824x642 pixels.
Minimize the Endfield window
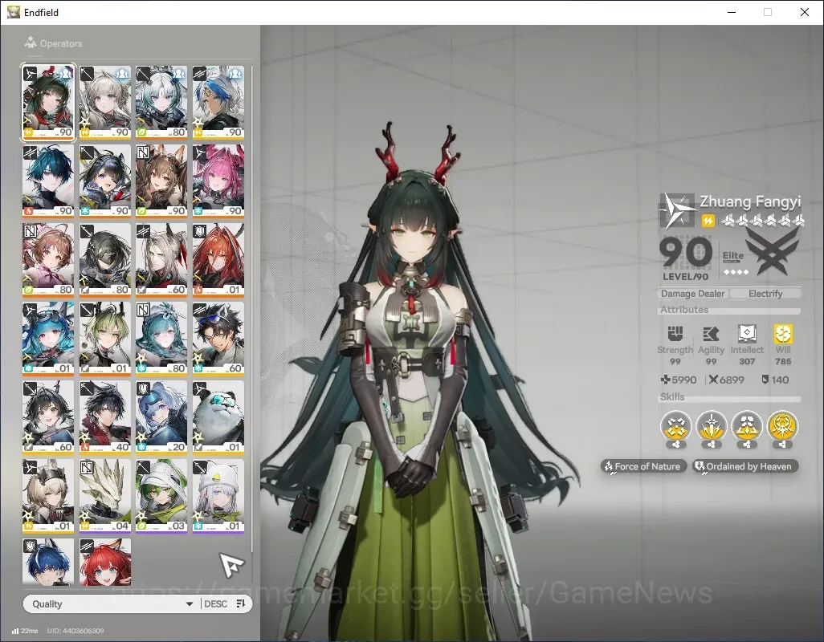[731, 12]
